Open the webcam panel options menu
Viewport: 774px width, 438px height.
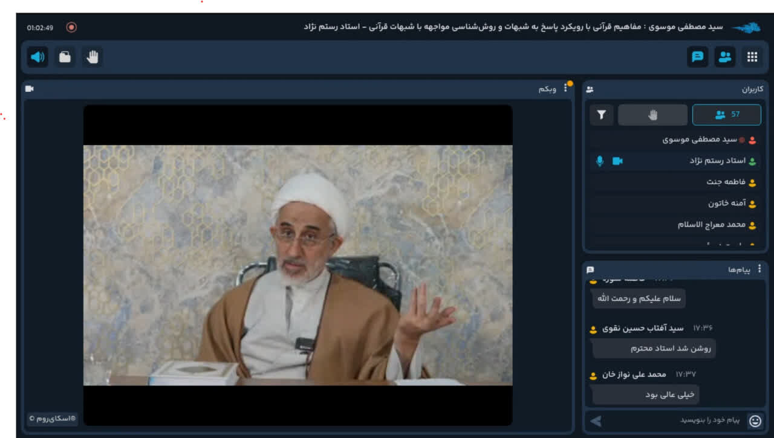(566, 89)
